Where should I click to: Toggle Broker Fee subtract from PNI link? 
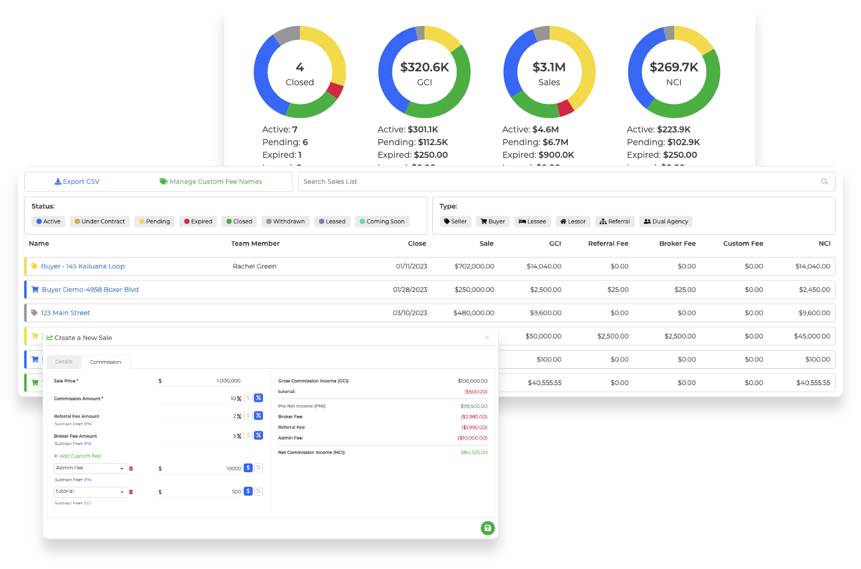pos(88,444)
